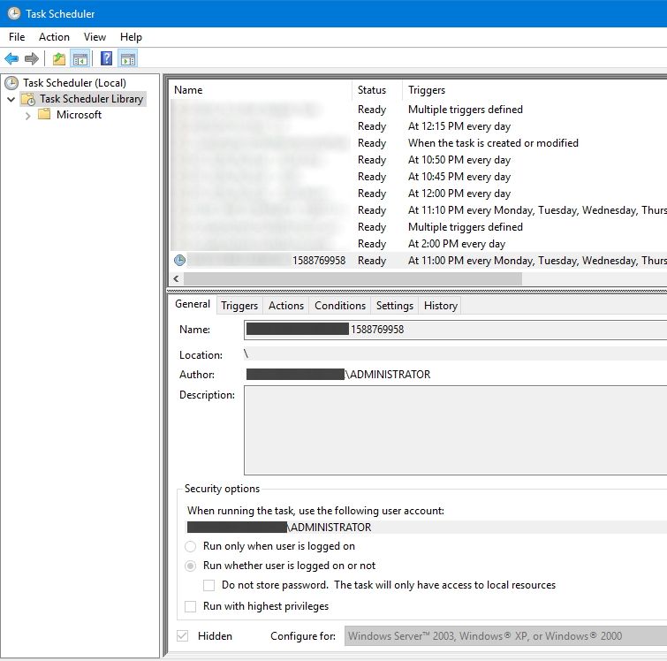Toggle the Hidden checkbox
This screenshot has width=667, height=661.
[183, 636]
